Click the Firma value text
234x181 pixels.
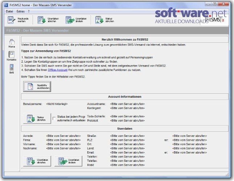[x=63, y=140]
